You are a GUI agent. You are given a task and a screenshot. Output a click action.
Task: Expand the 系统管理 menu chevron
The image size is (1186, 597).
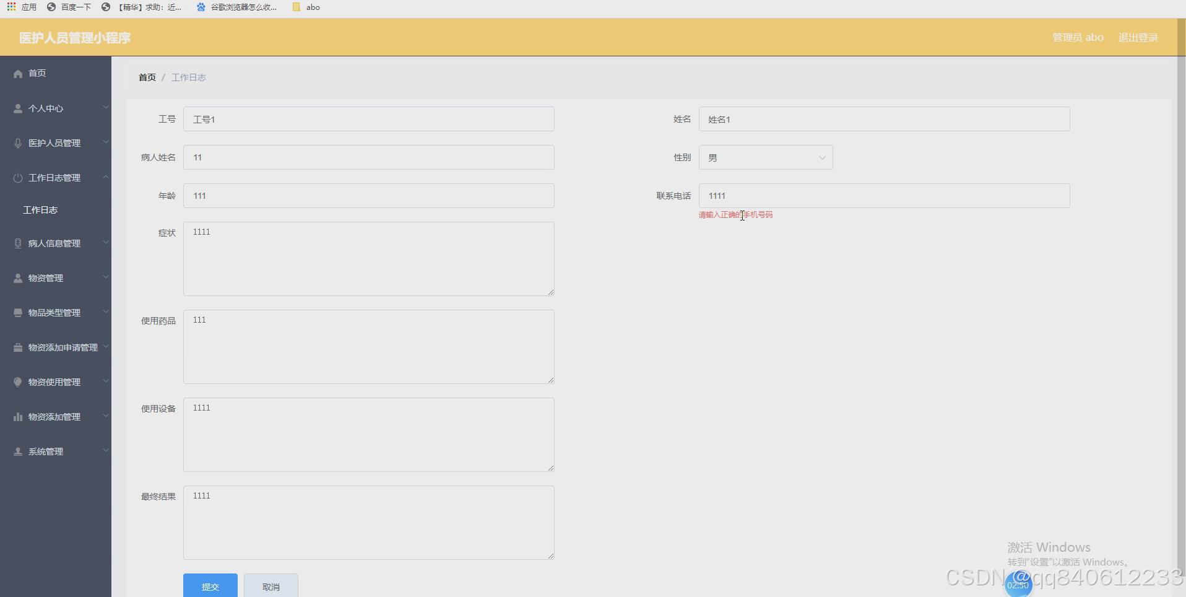pyautogui.click(x=106, y=450)
